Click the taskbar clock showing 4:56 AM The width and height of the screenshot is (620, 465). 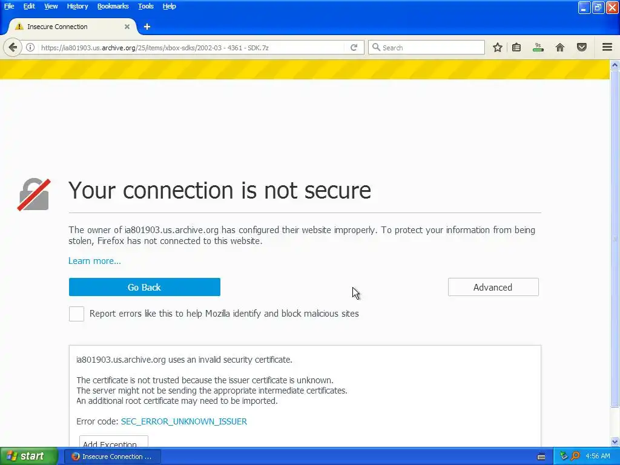pos(598,456)
